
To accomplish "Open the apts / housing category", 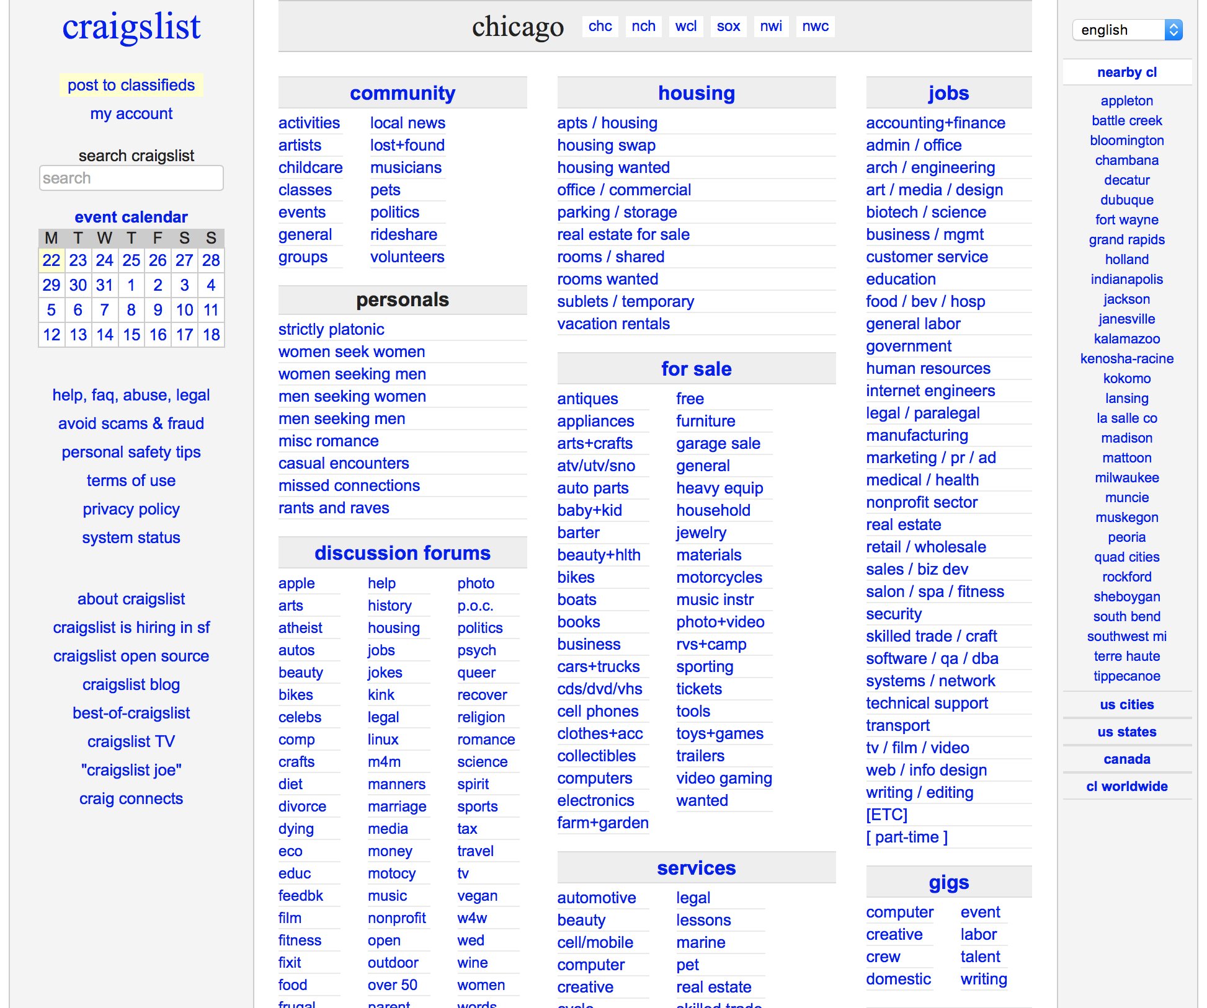I will pos(607,123).
